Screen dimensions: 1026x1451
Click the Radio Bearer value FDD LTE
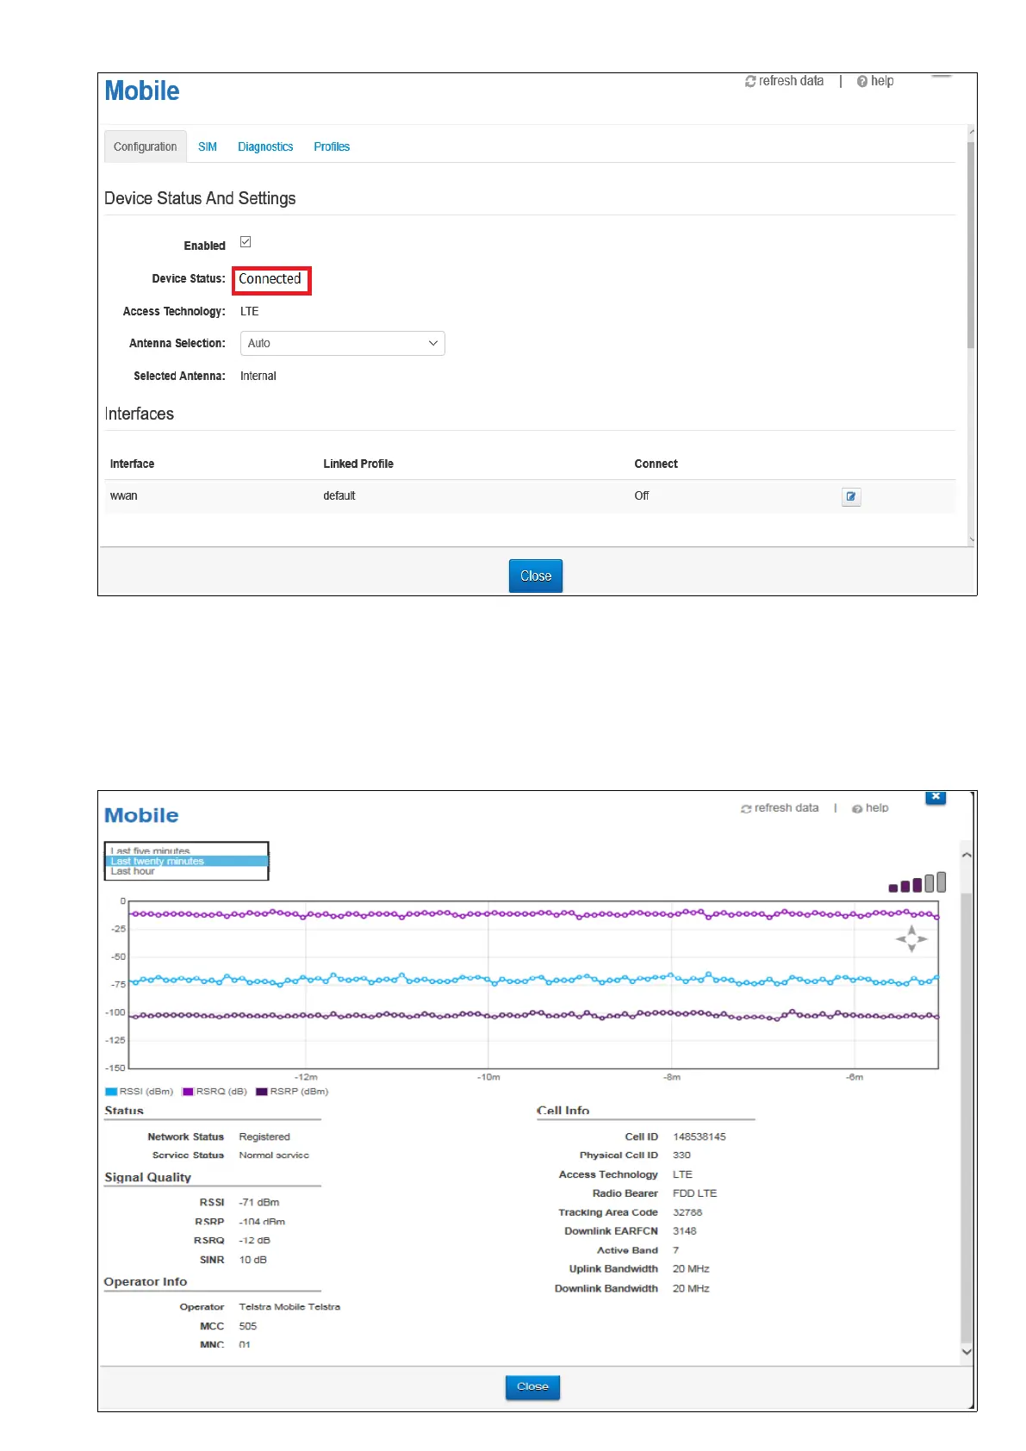pos(694,1193)
